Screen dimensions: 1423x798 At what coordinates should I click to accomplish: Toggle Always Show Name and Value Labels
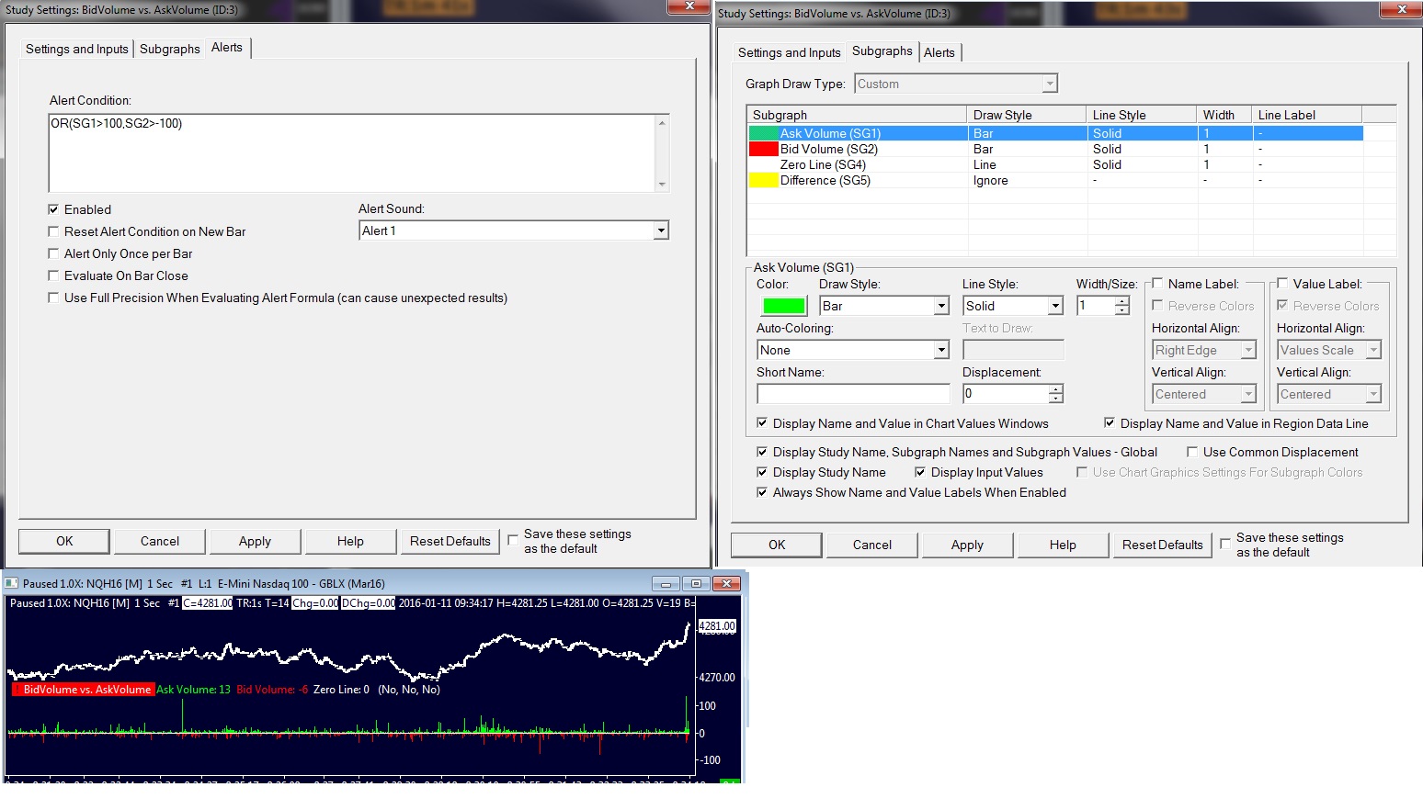762,492
